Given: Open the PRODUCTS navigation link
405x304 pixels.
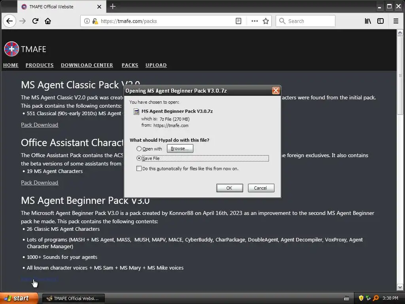Looking at the screenshot, I should [x=40, y=65].
